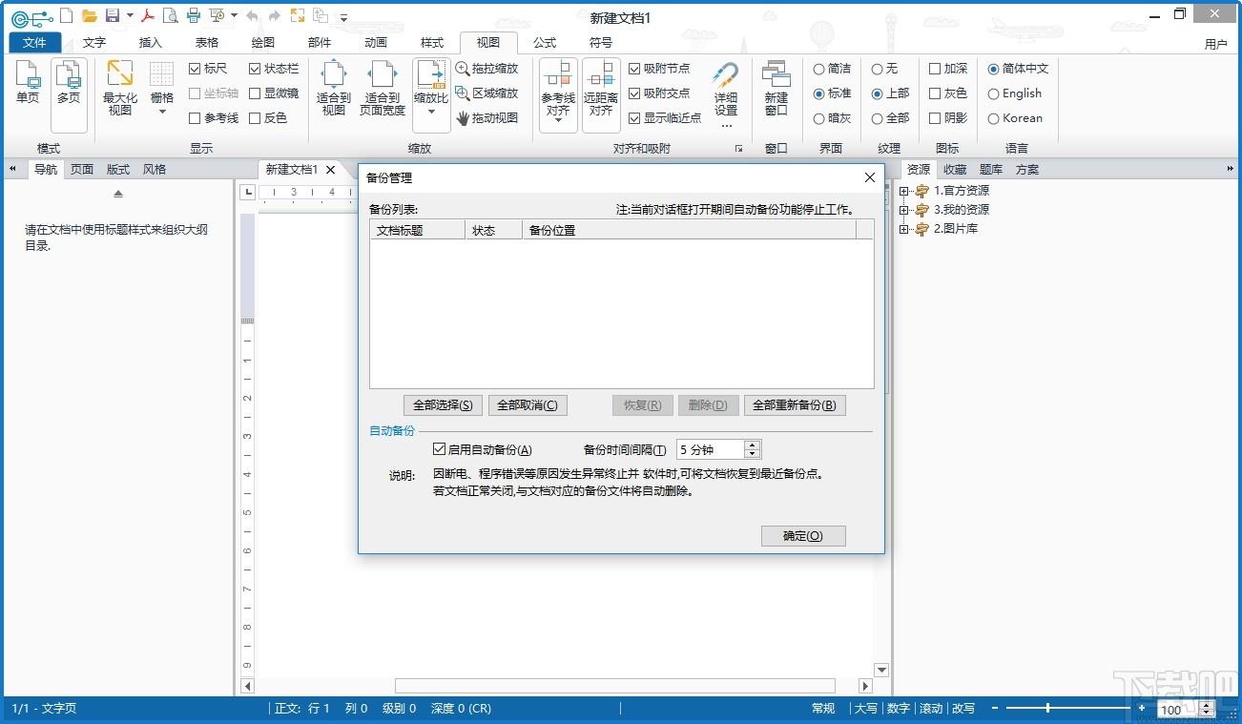Screen dimensions: 1242x724
Task: Open print preview magnifier icon
Action: 170,15
